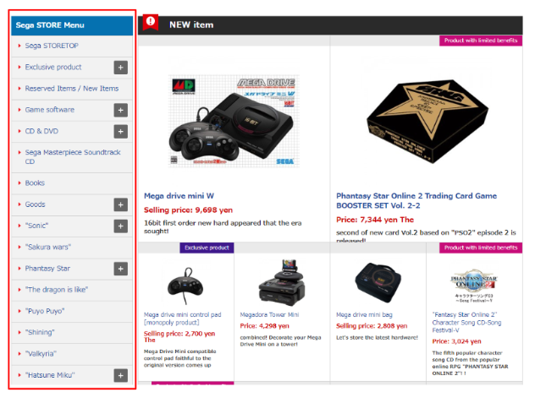Click "Let's store the latest hardware!" description
This screenshot has height=403, width=535.
(x=377, y=338)
